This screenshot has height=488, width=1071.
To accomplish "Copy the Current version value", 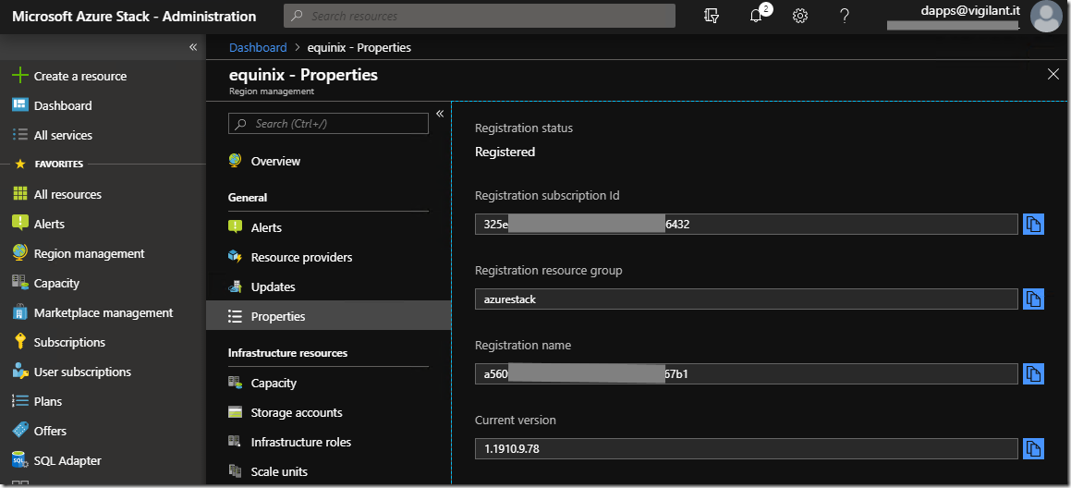I will (1033, 448).
